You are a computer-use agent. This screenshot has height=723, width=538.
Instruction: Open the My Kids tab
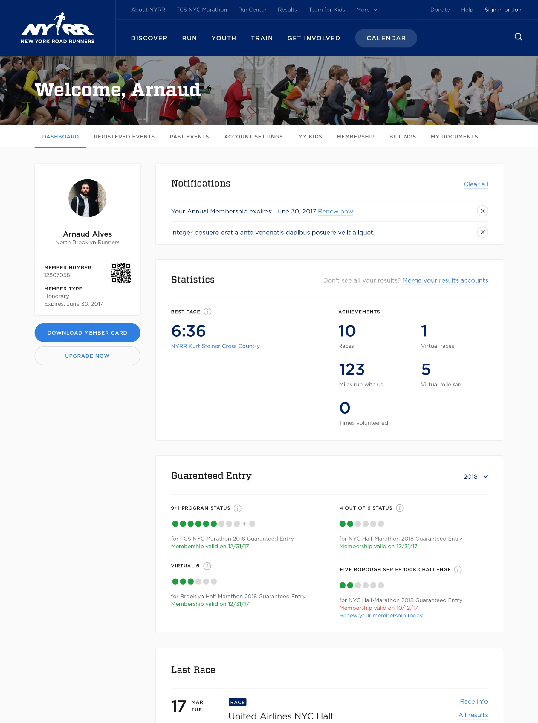click(310, 137)
